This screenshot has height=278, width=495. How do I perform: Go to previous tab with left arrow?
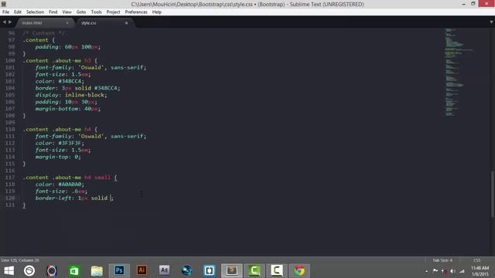tap(5, 22)
